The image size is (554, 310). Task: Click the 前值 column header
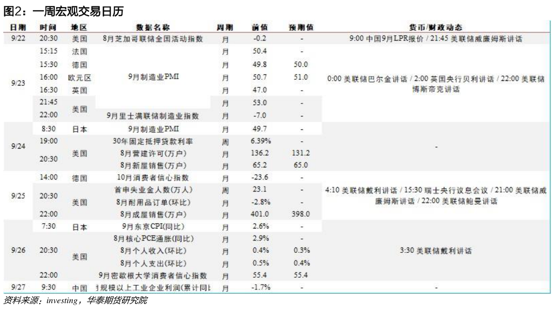[x=260, y=27]
